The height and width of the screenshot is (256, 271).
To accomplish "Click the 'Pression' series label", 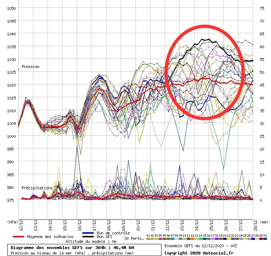I will click(x=30, y=67).
